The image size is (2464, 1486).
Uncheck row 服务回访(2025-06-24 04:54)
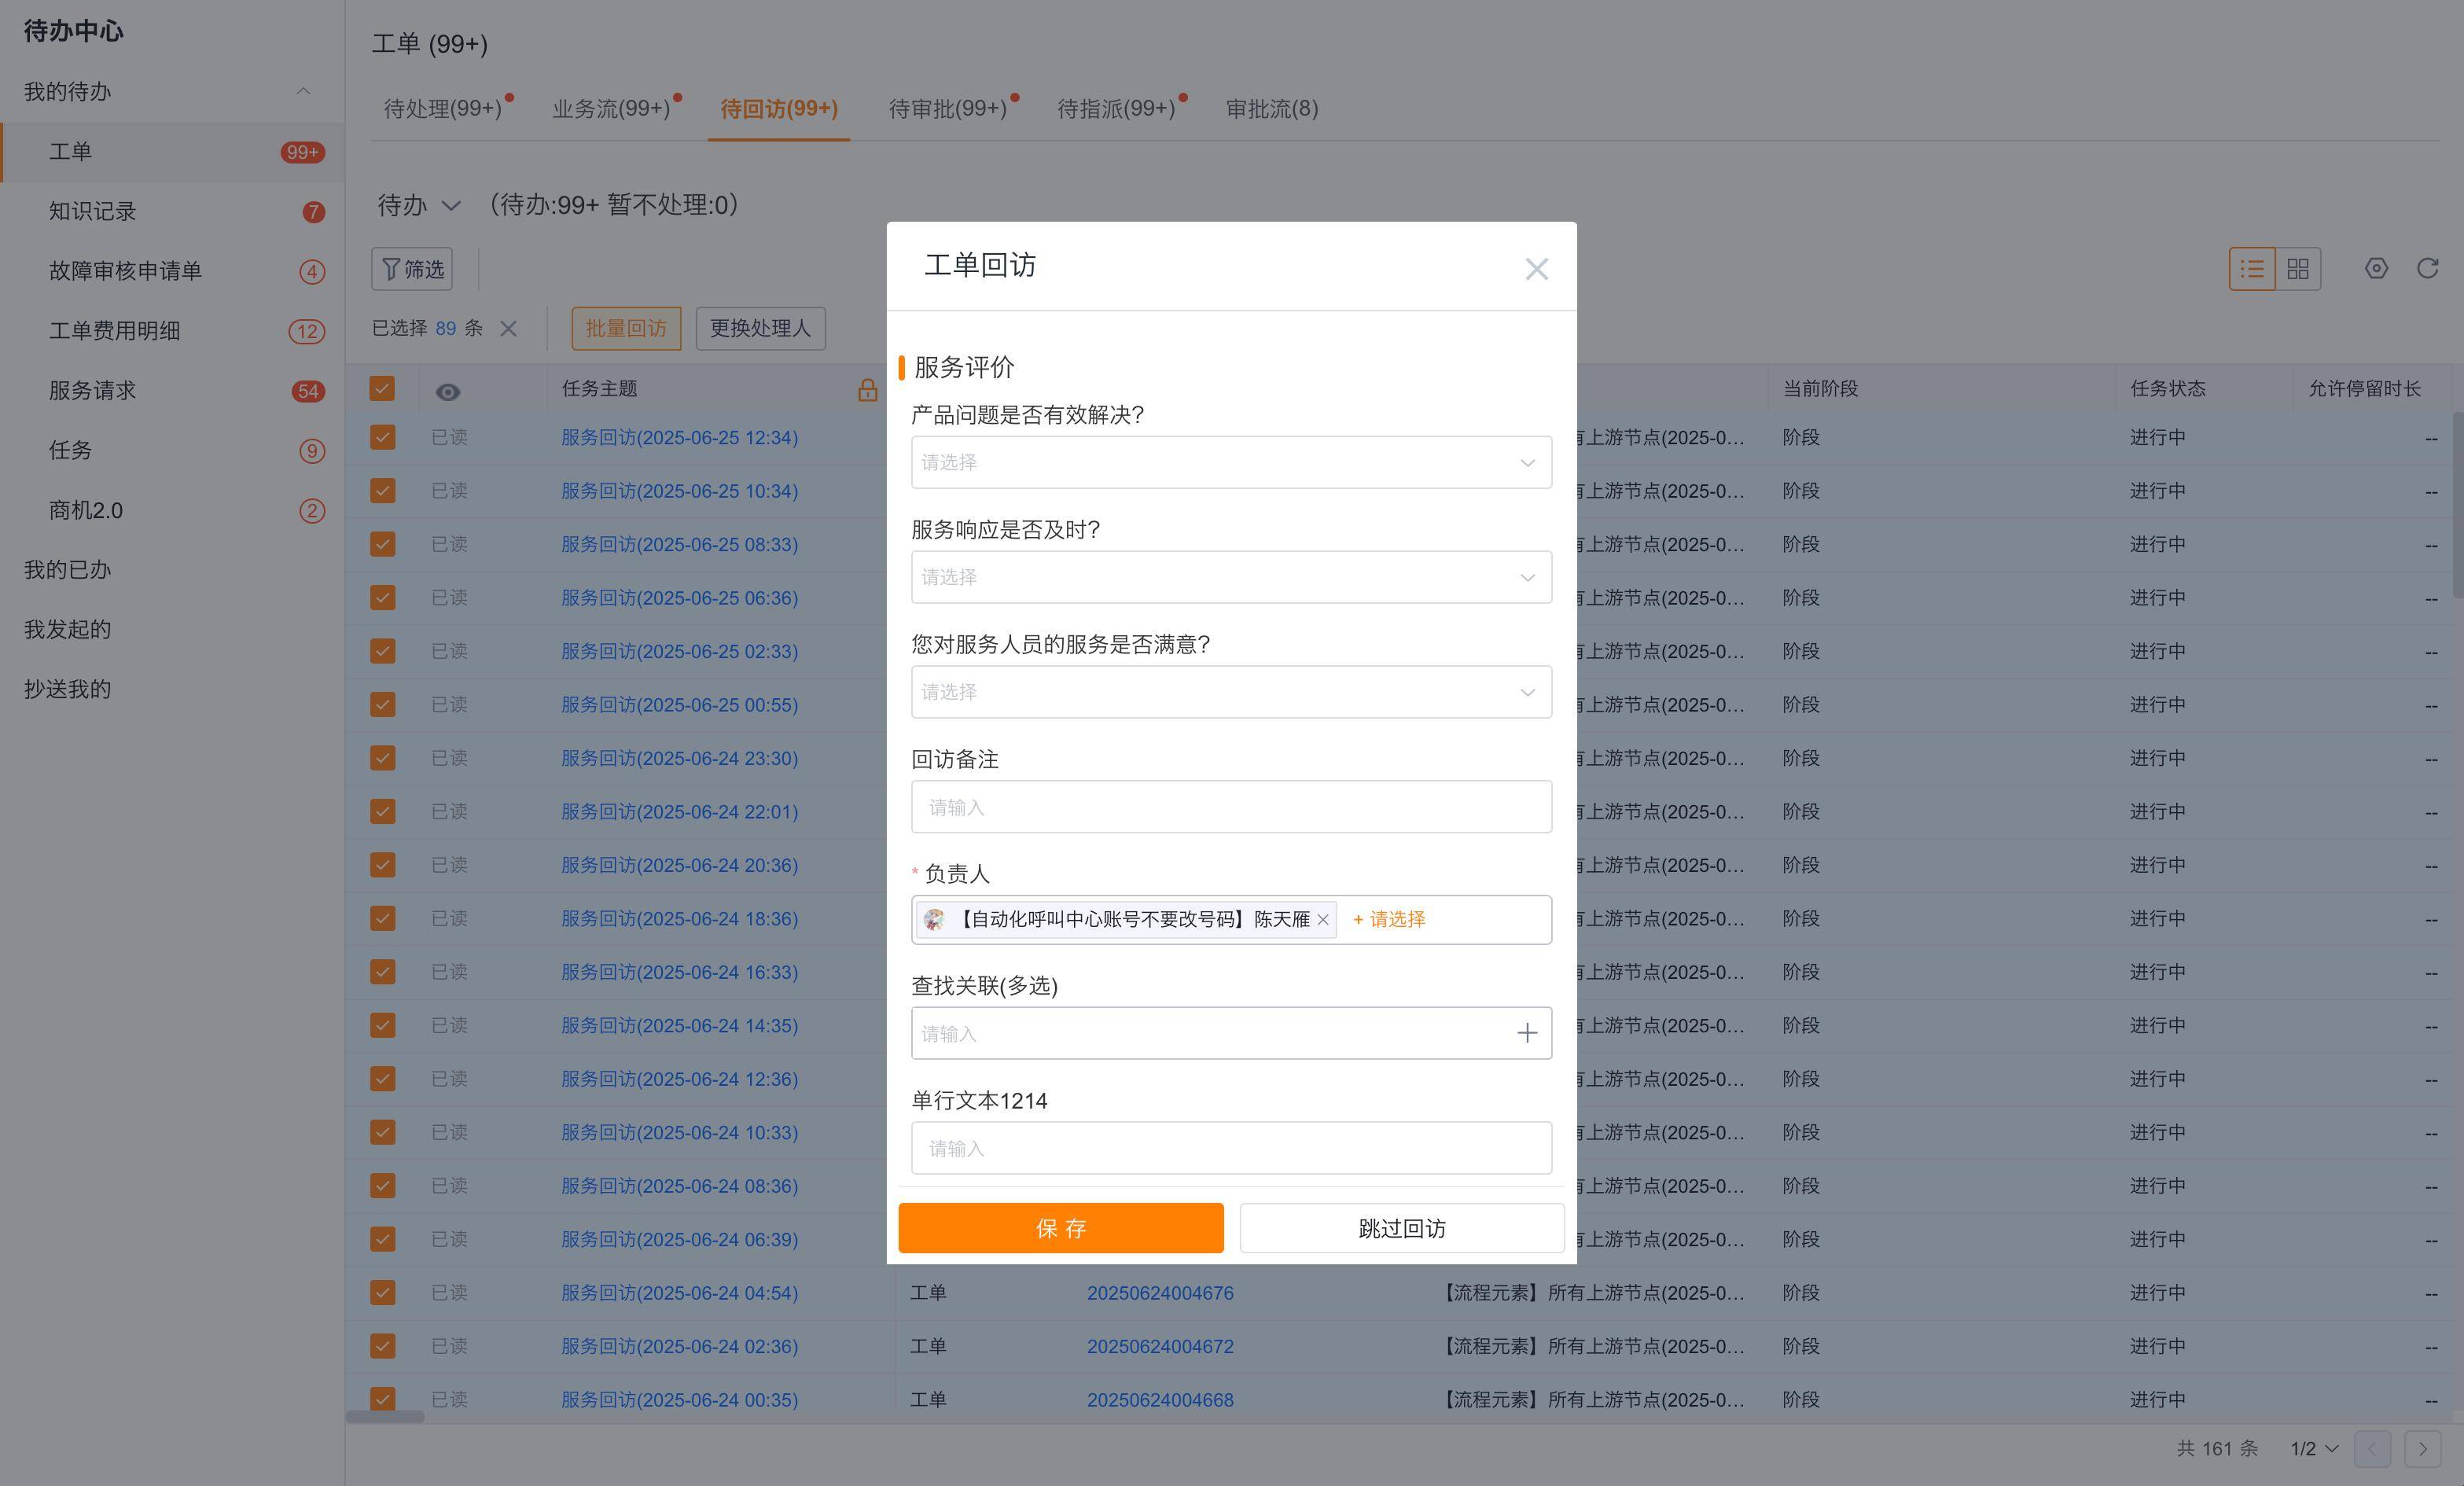(x=382, y=1292)
